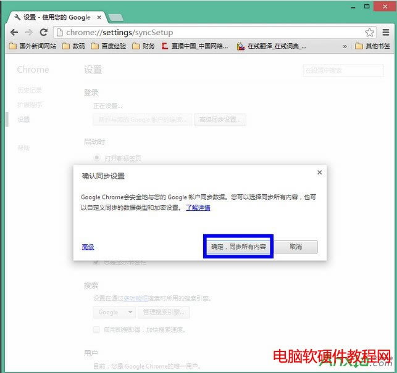This screenshot has height=373, width=397.
Task: Click the 高级同步设置 button behind the dialog
Action: (220, 120)
